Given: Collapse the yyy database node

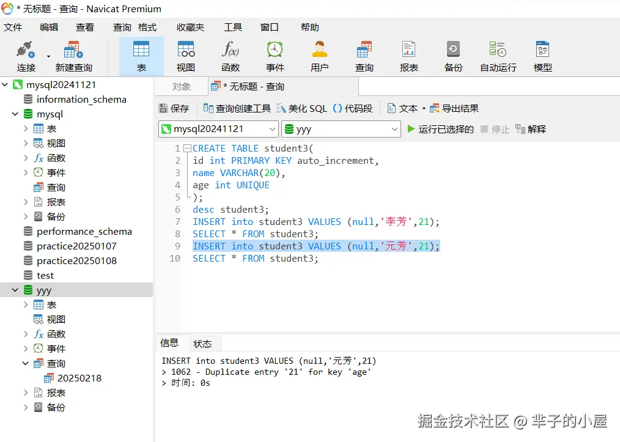Looking at the screenshot, I should (15, 290).
